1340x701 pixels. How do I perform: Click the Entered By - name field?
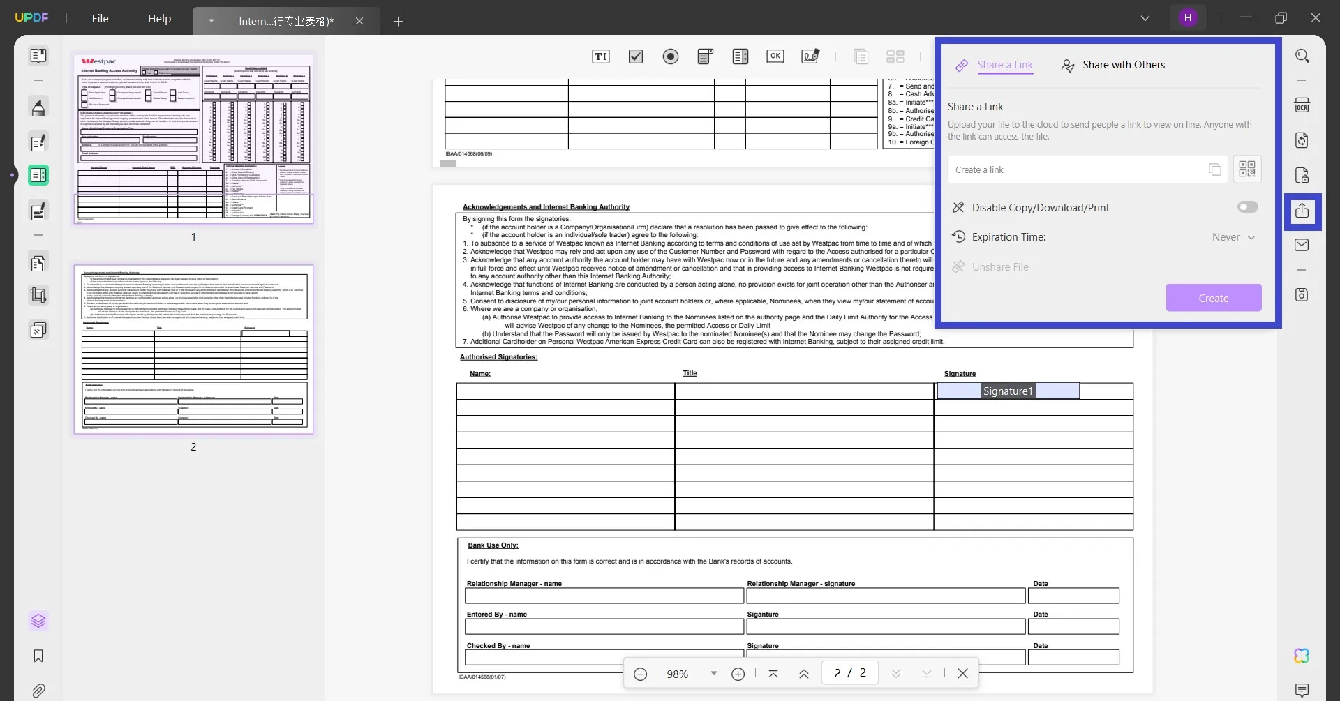(604, 626)
